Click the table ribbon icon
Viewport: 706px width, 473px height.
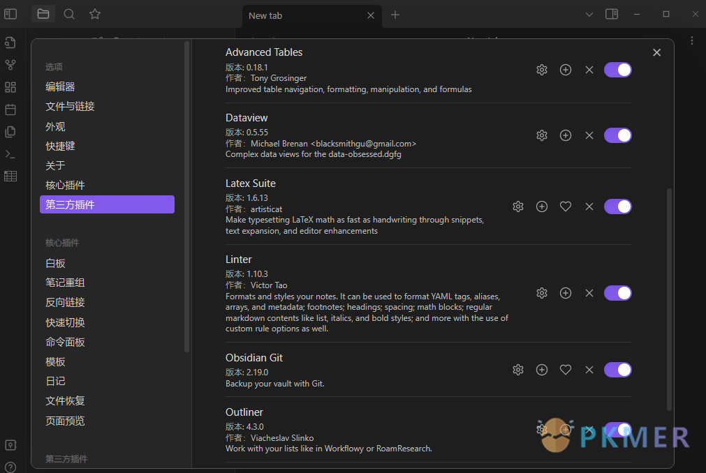click(x=10, y=177)
